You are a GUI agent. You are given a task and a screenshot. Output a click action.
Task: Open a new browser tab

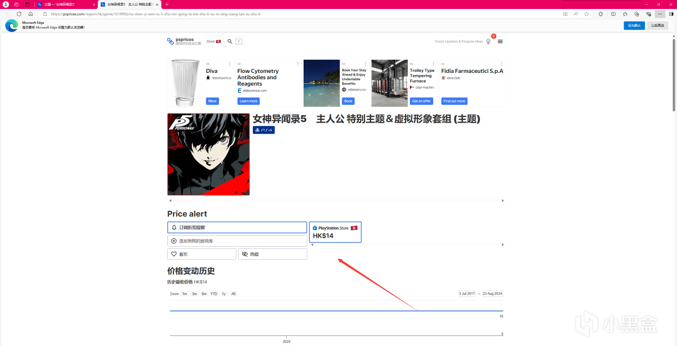click(x=167, y=4)
